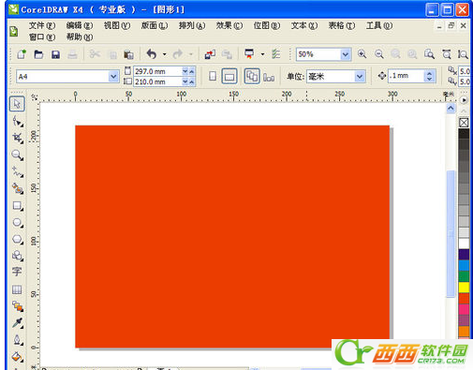The width and height of the screenshot is (473, 370).
Task: Select the Ellipse tool
Action: (x=17, y=223)
